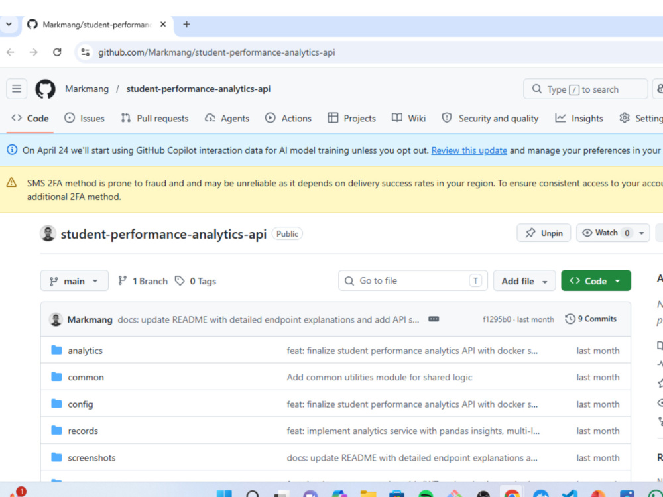663x497 pixels.
Task: Open the main branch selector dropdown
Action: (74, 281)
